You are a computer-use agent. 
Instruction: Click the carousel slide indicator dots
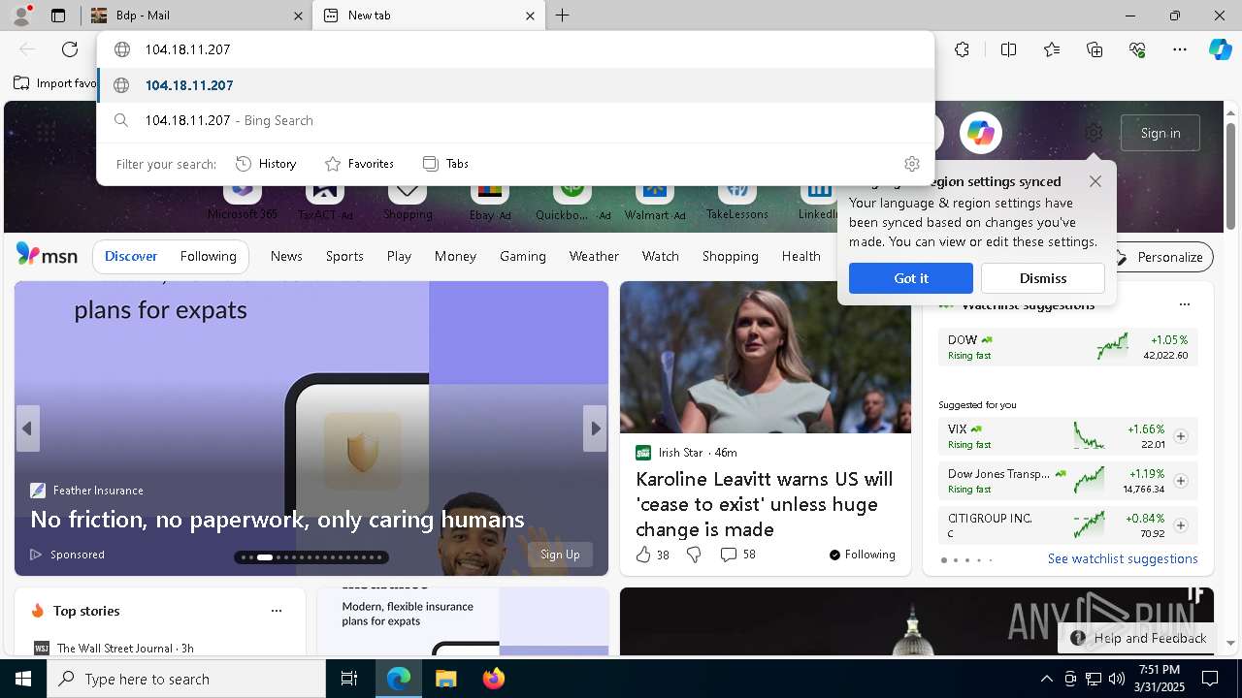click(311, 557)
